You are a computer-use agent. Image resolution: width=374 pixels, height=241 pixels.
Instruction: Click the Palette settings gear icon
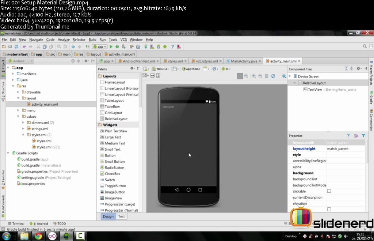click(x=132, y=69)
